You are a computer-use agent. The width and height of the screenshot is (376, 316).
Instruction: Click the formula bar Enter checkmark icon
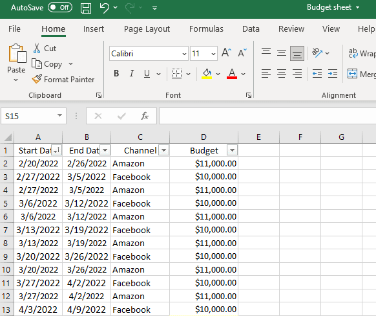[121, 116]
